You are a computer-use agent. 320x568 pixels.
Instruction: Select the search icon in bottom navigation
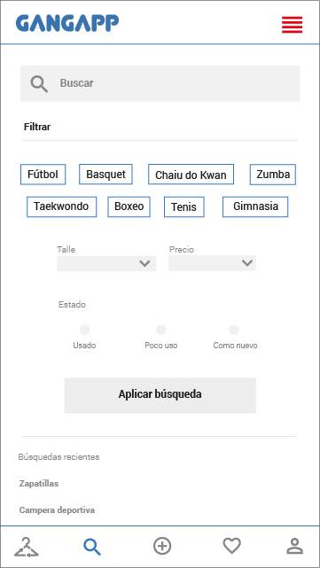(92, 547)
